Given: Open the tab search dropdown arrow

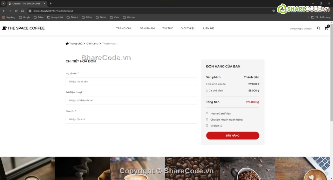Looking at the screenshot, I should tap(3, 3).
